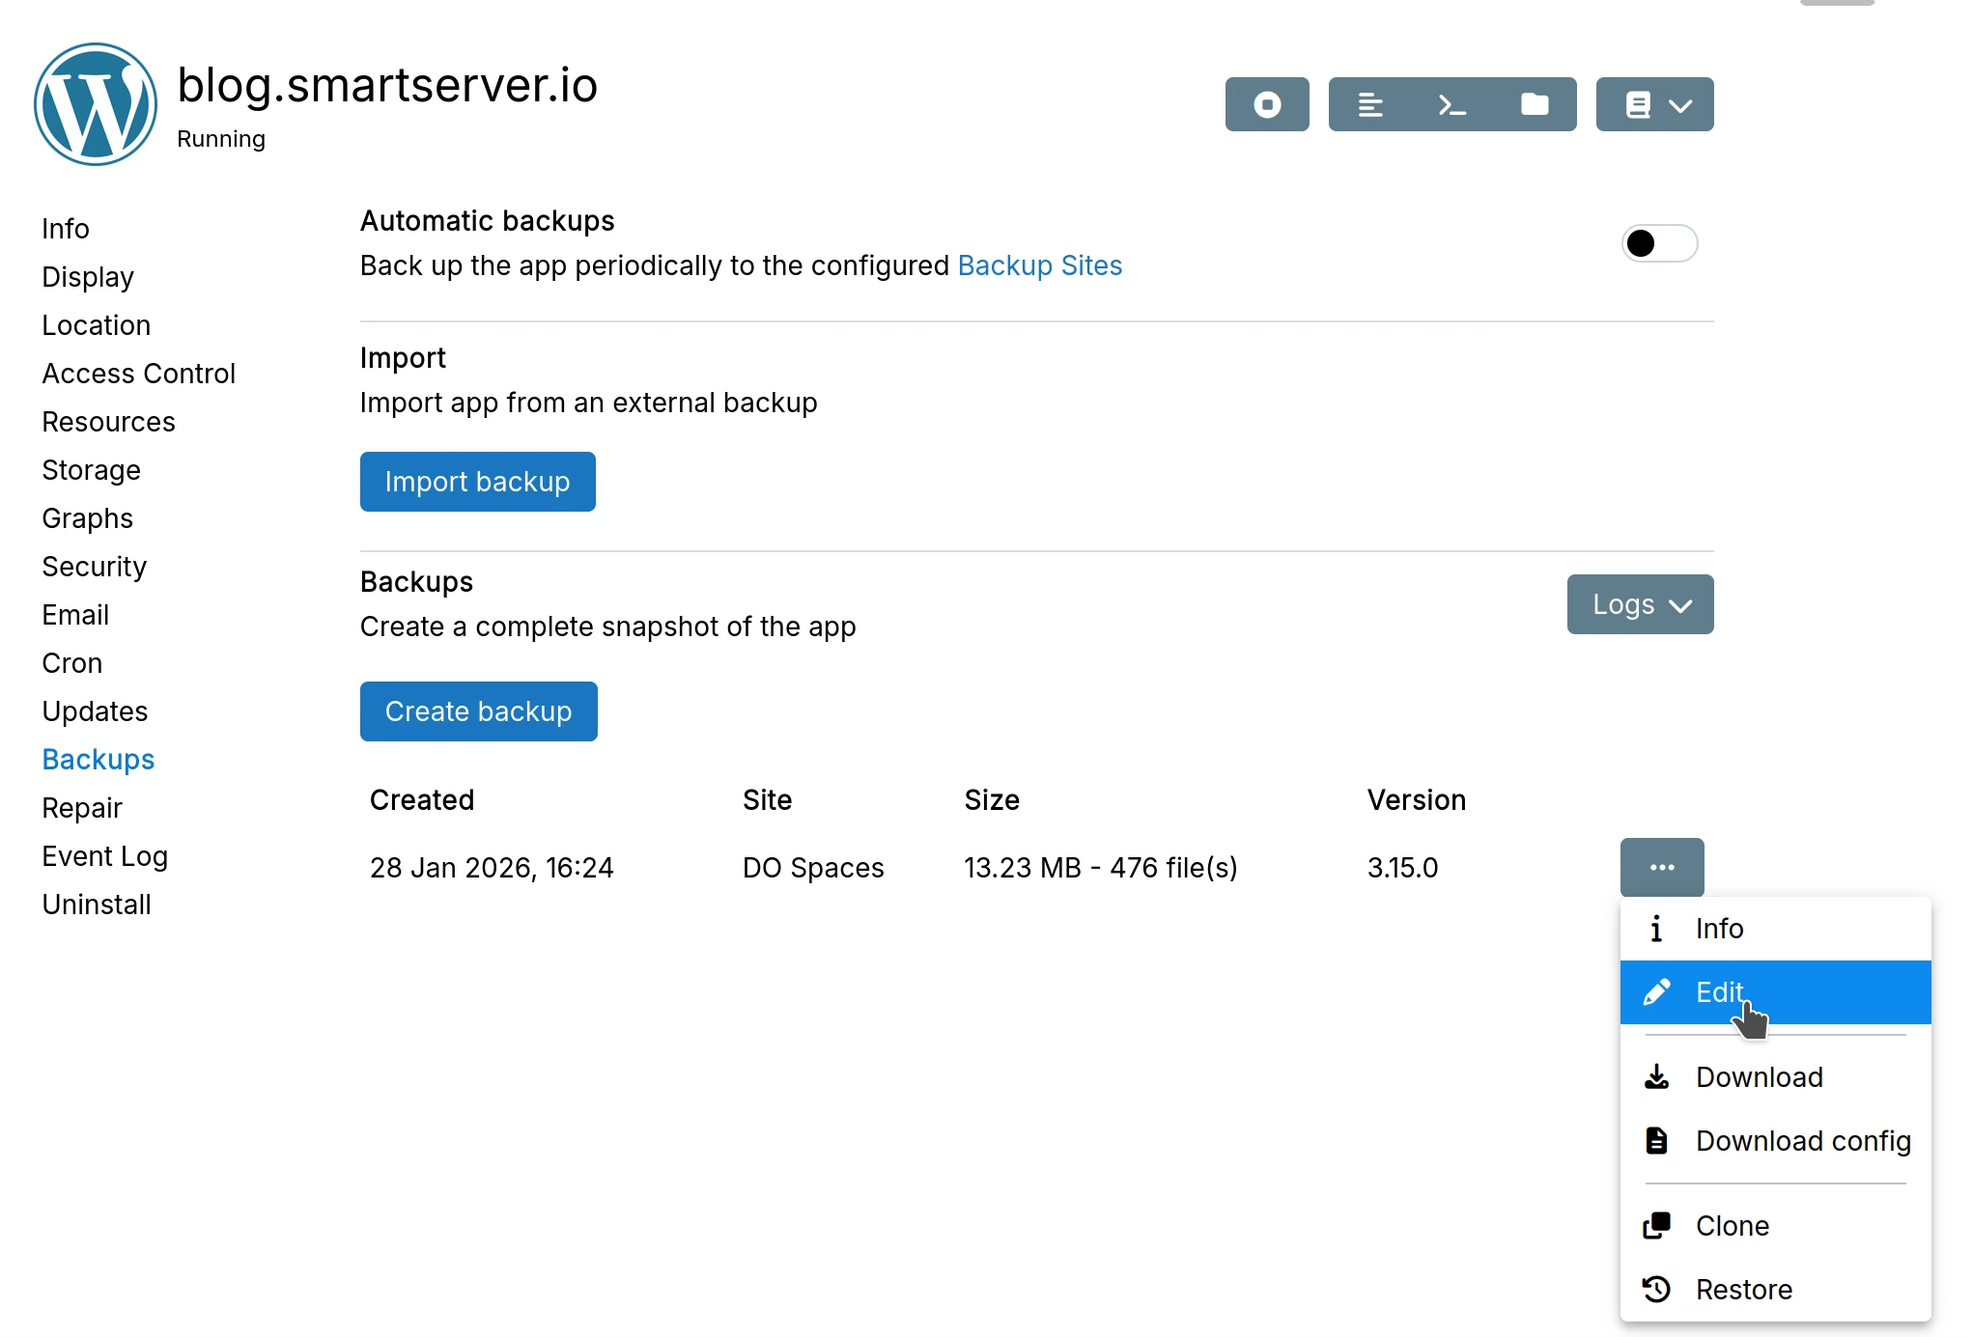This screenshot has width=1972, height=1337.
Task: Choose Restore from backup menu
Action: (1743, 1289)
